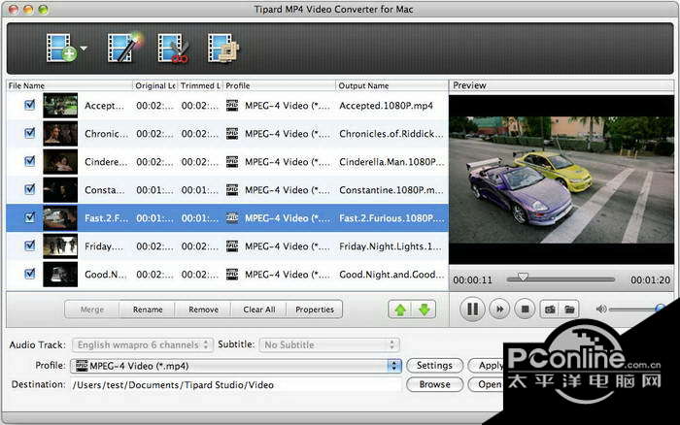
Task: Open the Subtitle dropdown
Action: pyautogui.click(x=328, y=344)
